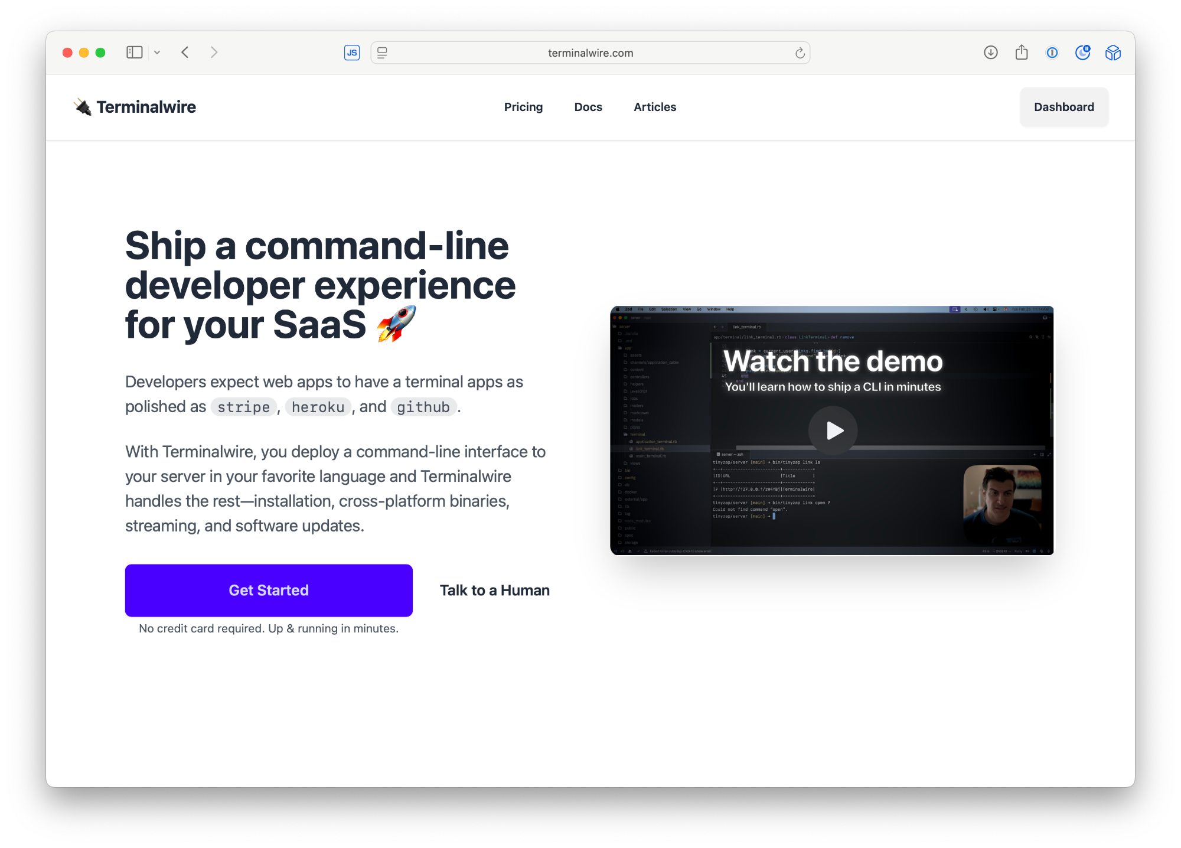Image resolution: width=1181 pixels, height=848 pixels.
Task: Reload the page with the refresh icon
Action: 800,53
